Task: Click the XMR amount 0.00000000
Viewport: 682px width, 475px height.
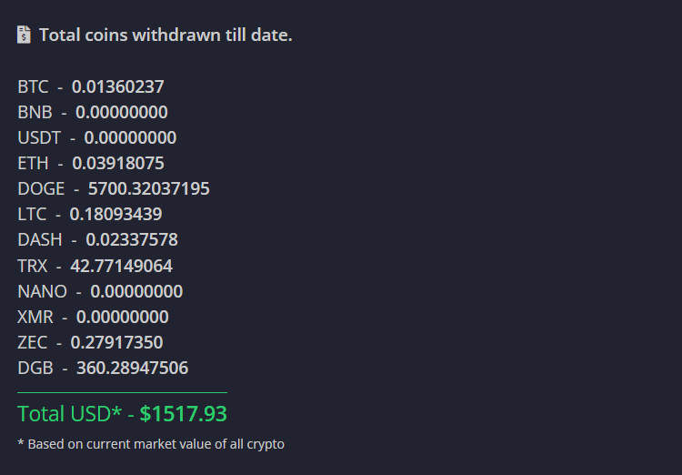Action: point(122,318)
